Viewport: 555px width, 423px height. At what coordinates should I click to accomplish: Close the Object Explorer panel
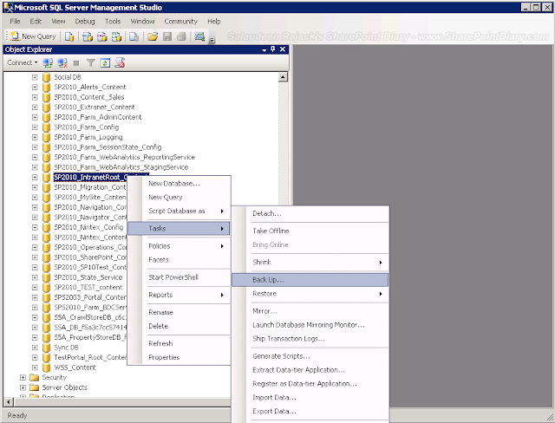pos(283,49)
